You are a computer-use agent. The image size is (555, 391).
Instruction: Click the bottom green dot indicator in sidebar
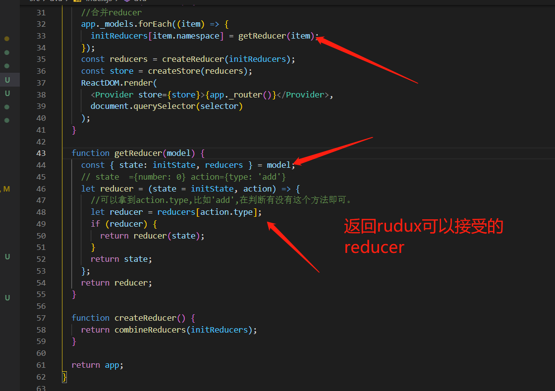coord(7,120)
